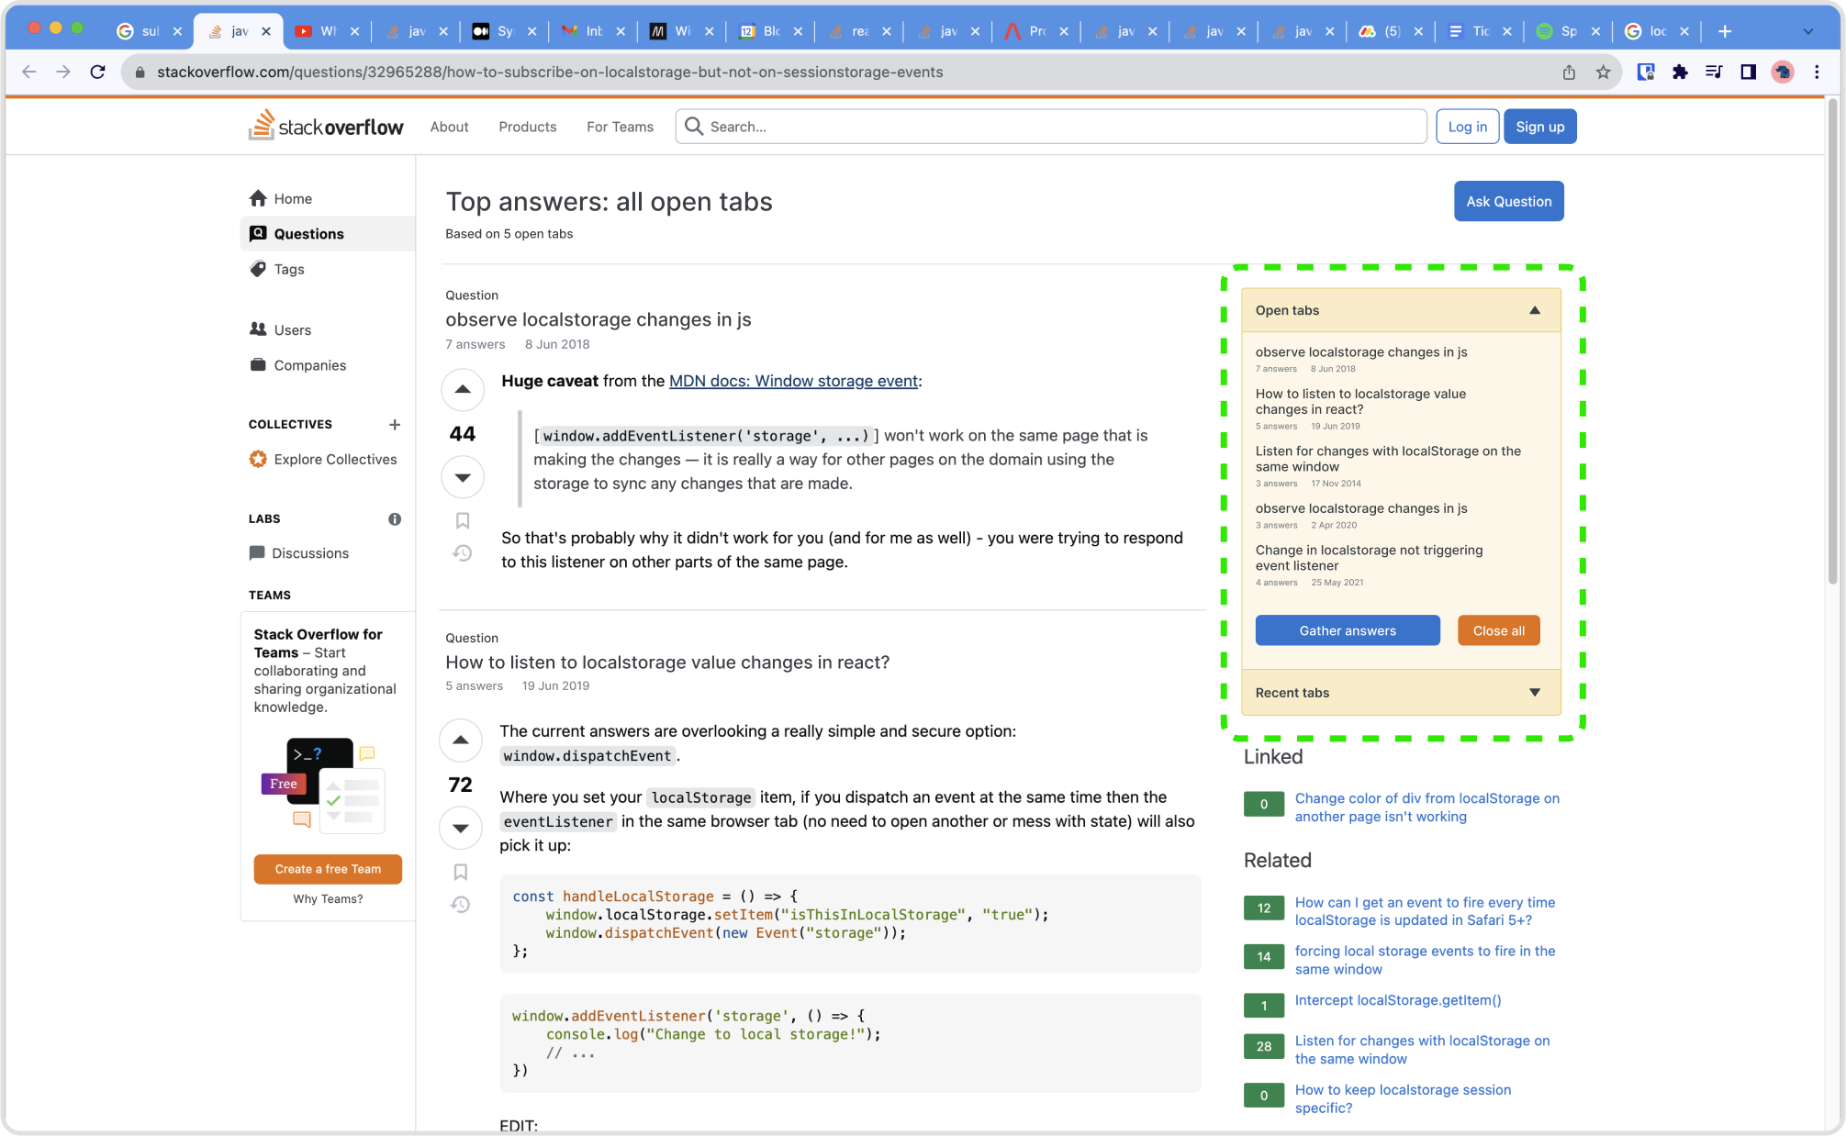Collapse the Open tabs panel
The height and width of the screenshot is (1136, 1846).
[1534, 310]
